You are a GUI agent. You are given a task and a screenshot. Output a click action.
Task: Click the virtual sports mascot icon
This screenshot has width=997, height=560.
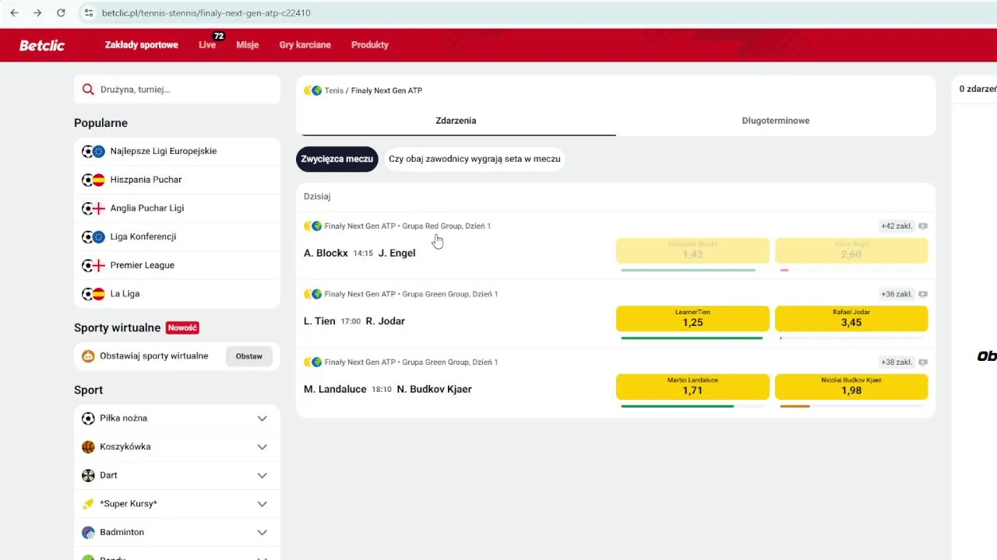88,356
